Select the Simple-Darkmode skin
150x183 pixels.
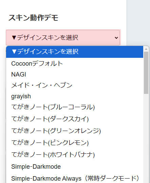point(75,167)
